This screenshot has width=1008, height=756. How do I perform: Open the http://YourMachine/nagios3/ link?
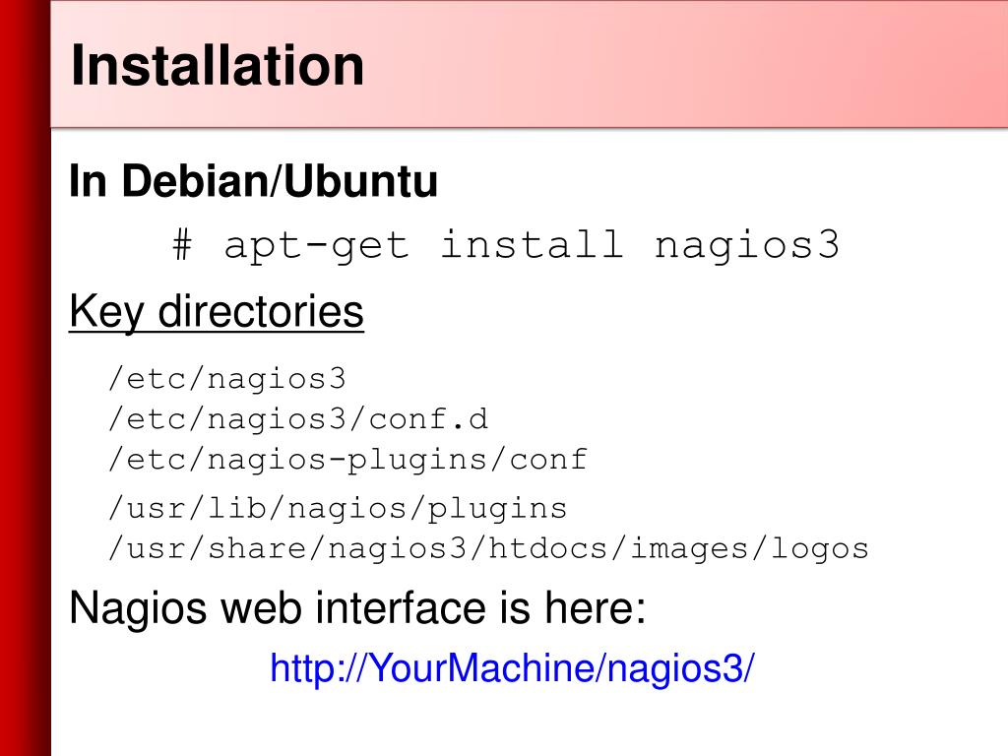[512, 668]
